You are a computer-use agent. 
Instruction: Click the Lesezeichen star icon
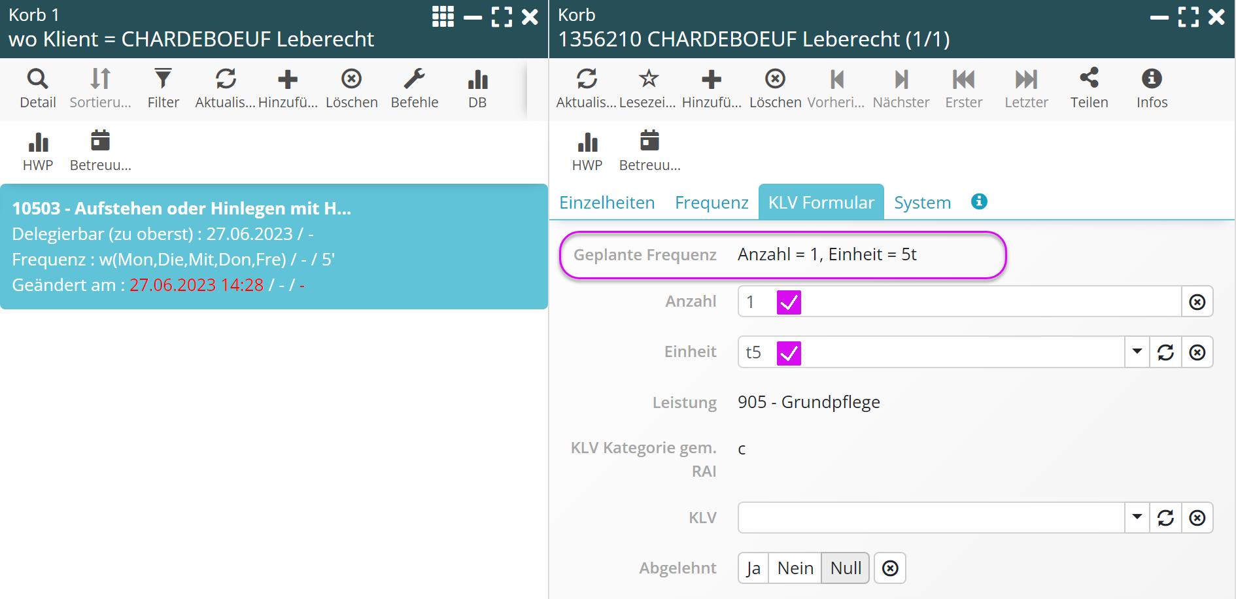[x=647, y=88]
